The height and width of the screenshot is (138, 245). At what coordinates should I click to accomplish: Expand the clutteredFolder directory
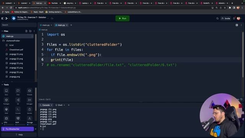coord(13,41)
